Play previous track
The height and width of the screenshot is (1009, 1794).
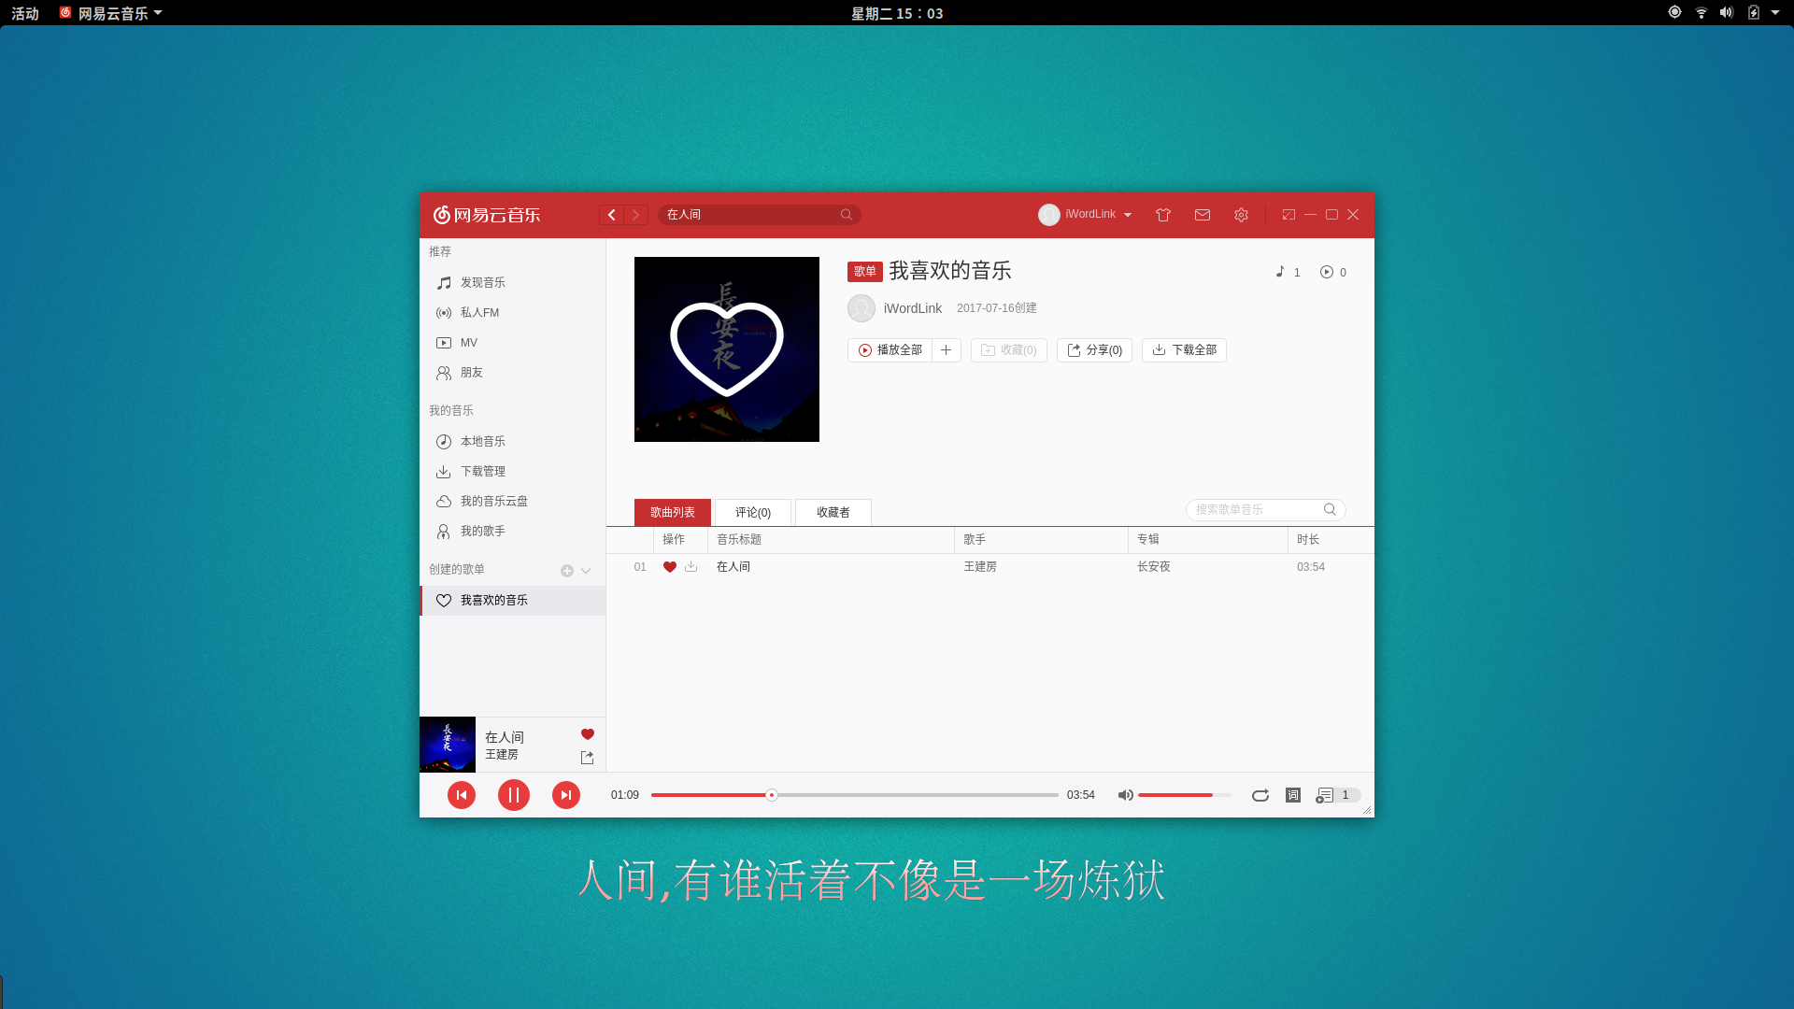(462, 795)
